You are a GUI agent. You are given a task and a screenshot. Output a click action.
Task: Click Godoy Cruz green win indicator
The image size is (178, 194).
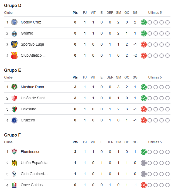(143, 22)
